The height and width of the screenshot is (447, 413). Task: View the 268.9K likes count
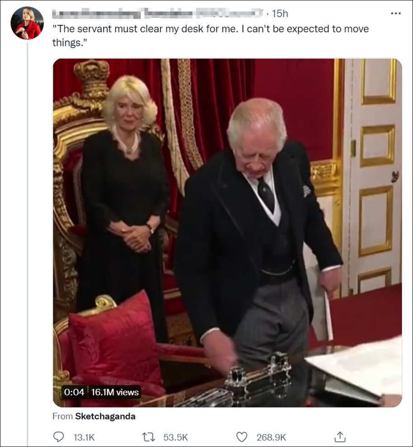coord(271,437)
